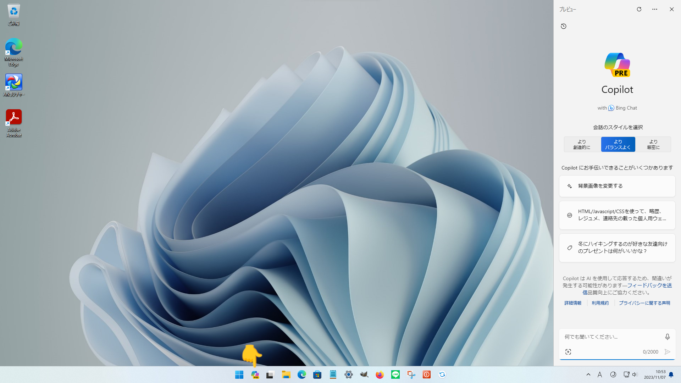The image size is (681, 383).
Task: Click the send message arrow icon
Action: coord(667,352)
